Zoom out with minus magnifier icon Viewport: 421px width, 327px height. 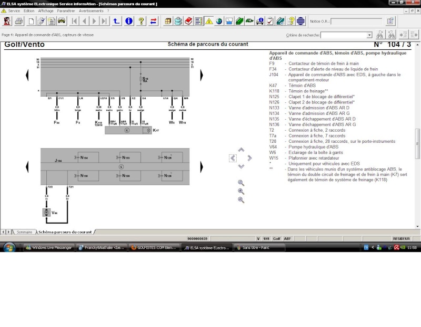point(241,200)
